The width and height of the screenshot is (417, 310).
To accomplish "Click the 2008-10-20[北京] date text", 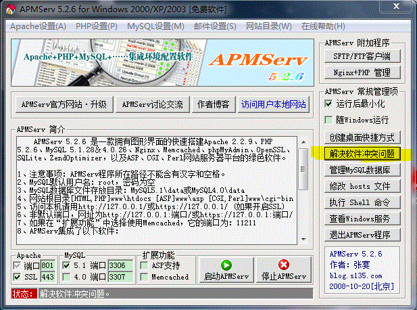I will (x=362, y=286).
